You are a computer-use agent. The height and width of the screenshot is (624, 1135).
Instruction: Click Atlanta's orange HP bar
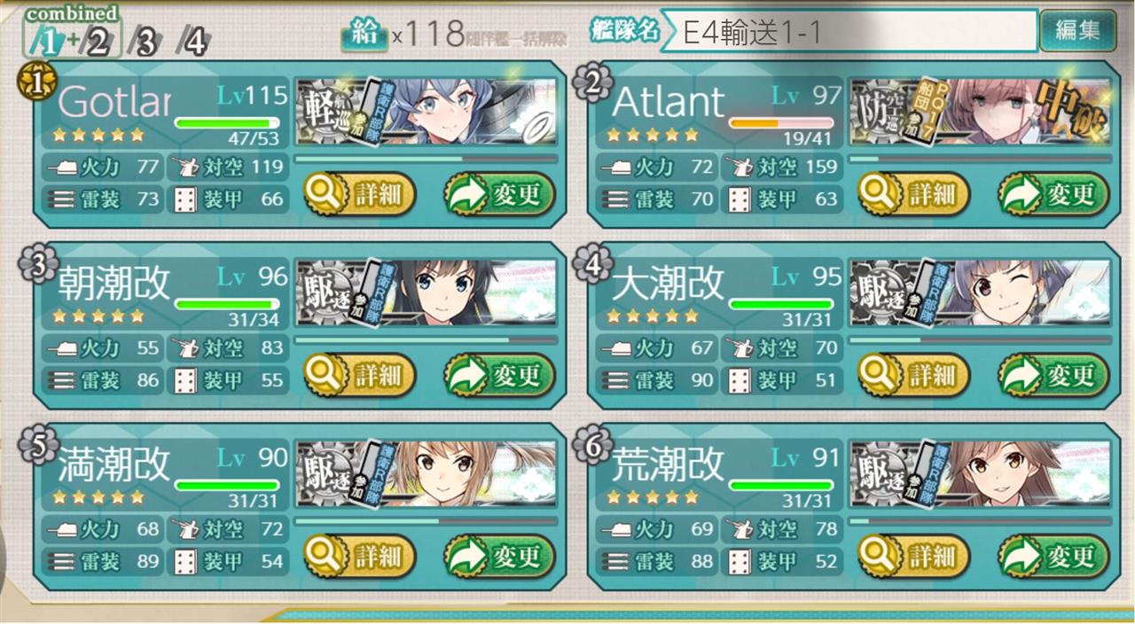tap(781, 122)
